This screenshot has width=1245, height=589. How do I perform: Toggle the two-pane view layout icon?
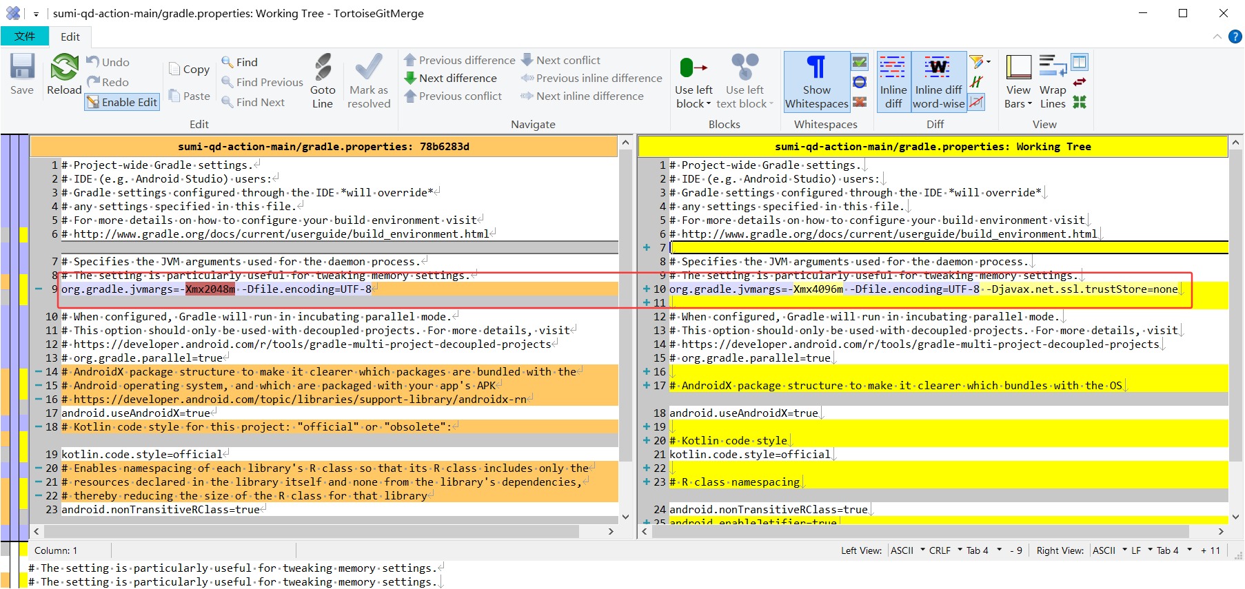pos(1080,62)
